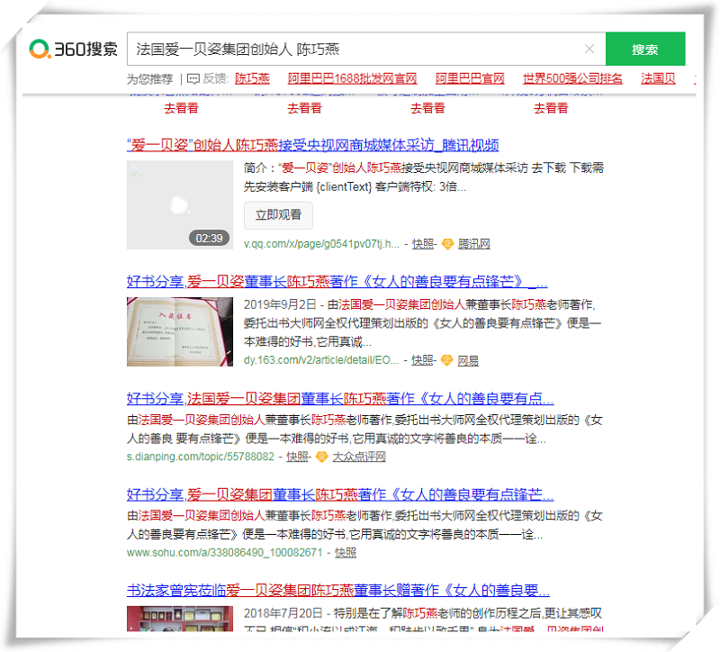Open the certificate thumbnail in the 网易 result
This screenshot has width=720, height=652.
180,331
